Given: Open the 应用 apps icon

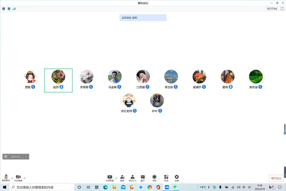Looking at the screenshot, I should tap(166, 178).
